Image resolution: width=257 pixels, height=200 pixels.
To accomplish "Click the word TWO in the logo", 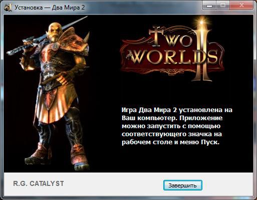I will [171, 37].
